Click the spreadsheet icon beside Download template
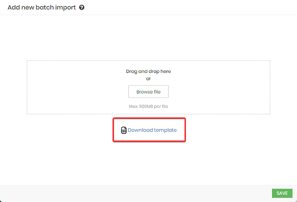Viewport: 297px width, 202px height. coord(124,130)
